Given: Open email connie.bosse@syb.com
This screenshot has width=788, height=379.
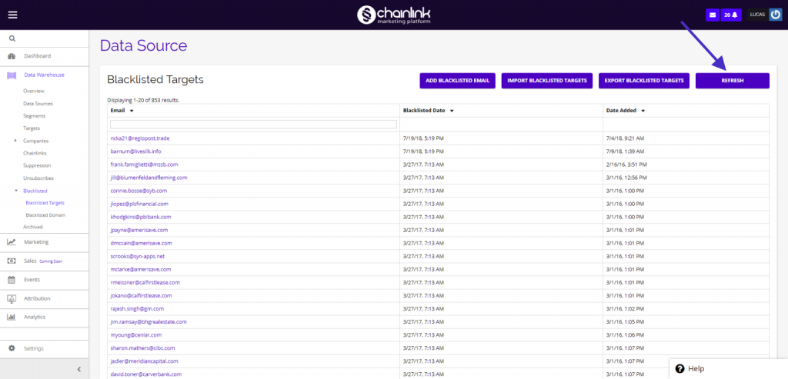Looking at the screenshot, I should point(139,191).
